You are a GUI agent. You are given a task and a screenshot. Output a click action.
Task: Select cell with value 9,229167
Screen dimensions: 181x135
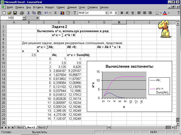point(74,71)
